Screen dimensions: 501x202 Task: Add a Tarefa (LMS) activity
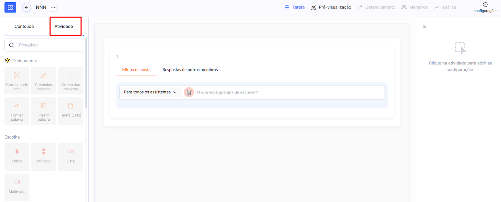click(70, 111)
